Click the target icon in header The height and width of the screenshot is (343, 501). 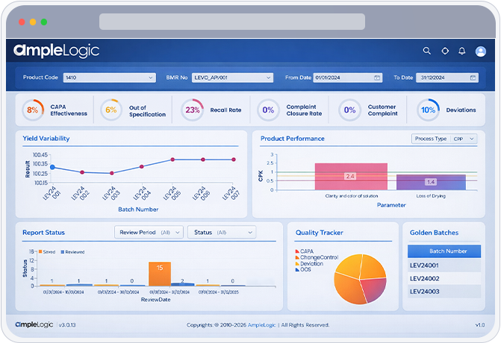point(445,51)
